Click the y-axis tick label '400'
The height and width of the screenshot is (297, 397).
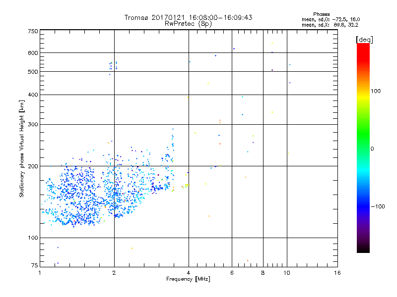coord(33,95)
